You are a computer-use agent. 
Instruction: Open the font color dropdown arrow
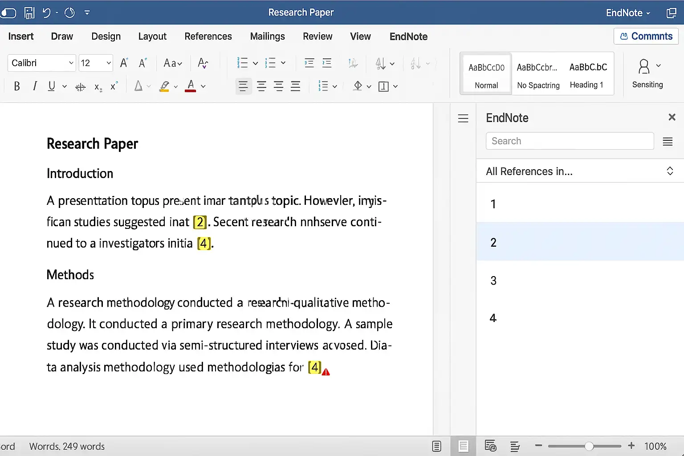[203, 86]
